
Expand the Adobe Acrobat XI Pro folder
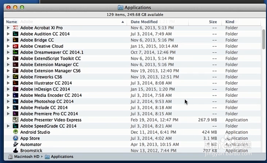point(8,28)
